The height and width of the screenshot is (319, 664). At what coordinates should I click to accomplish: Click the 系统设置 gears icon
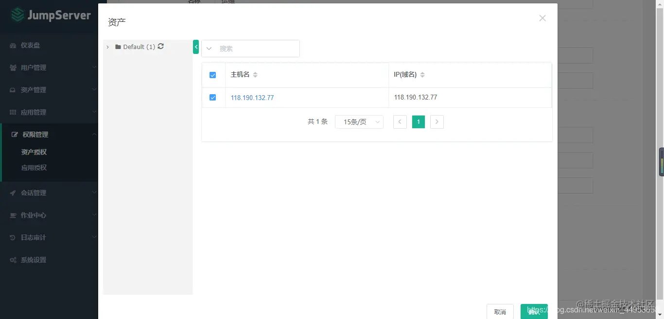(13, 260)
